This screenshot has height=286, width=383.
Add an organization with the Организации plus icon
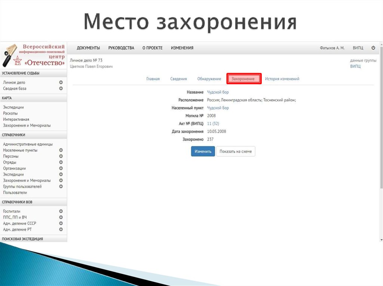point(61,168)
